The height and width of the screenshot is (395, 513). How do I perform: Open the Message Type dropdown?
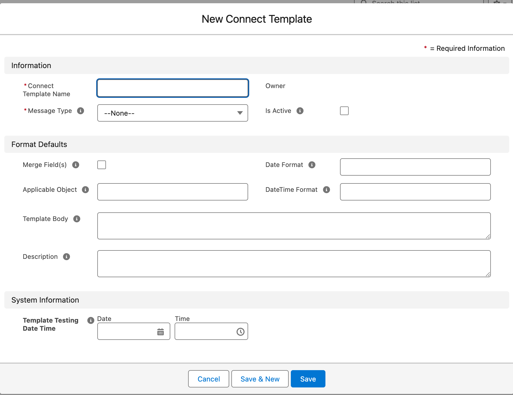(x=173, y=113)
